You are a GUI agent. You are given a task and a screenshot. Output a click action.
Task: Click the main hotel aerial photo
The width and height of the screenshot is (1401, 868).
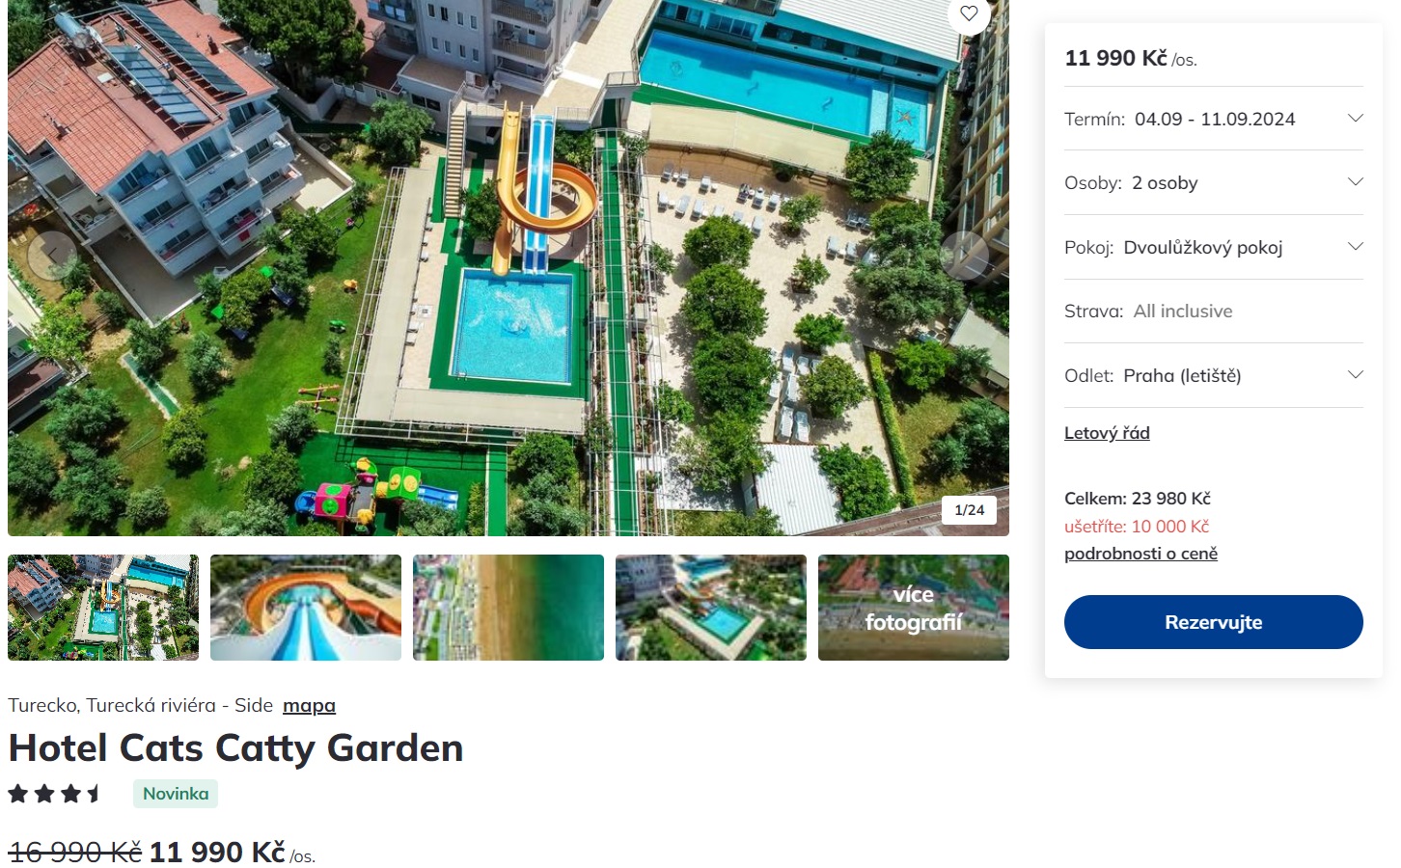click(x=508, y=267)
